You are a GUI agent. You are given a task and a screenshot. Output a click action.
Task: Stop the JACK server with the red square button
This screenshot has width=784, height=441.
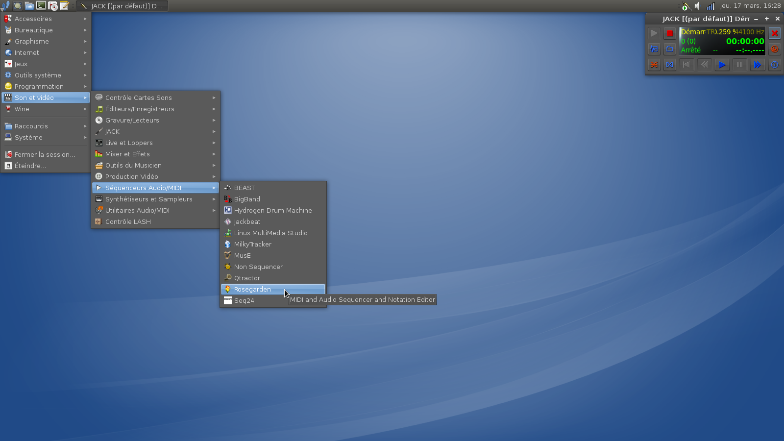(x=670, y=33)
